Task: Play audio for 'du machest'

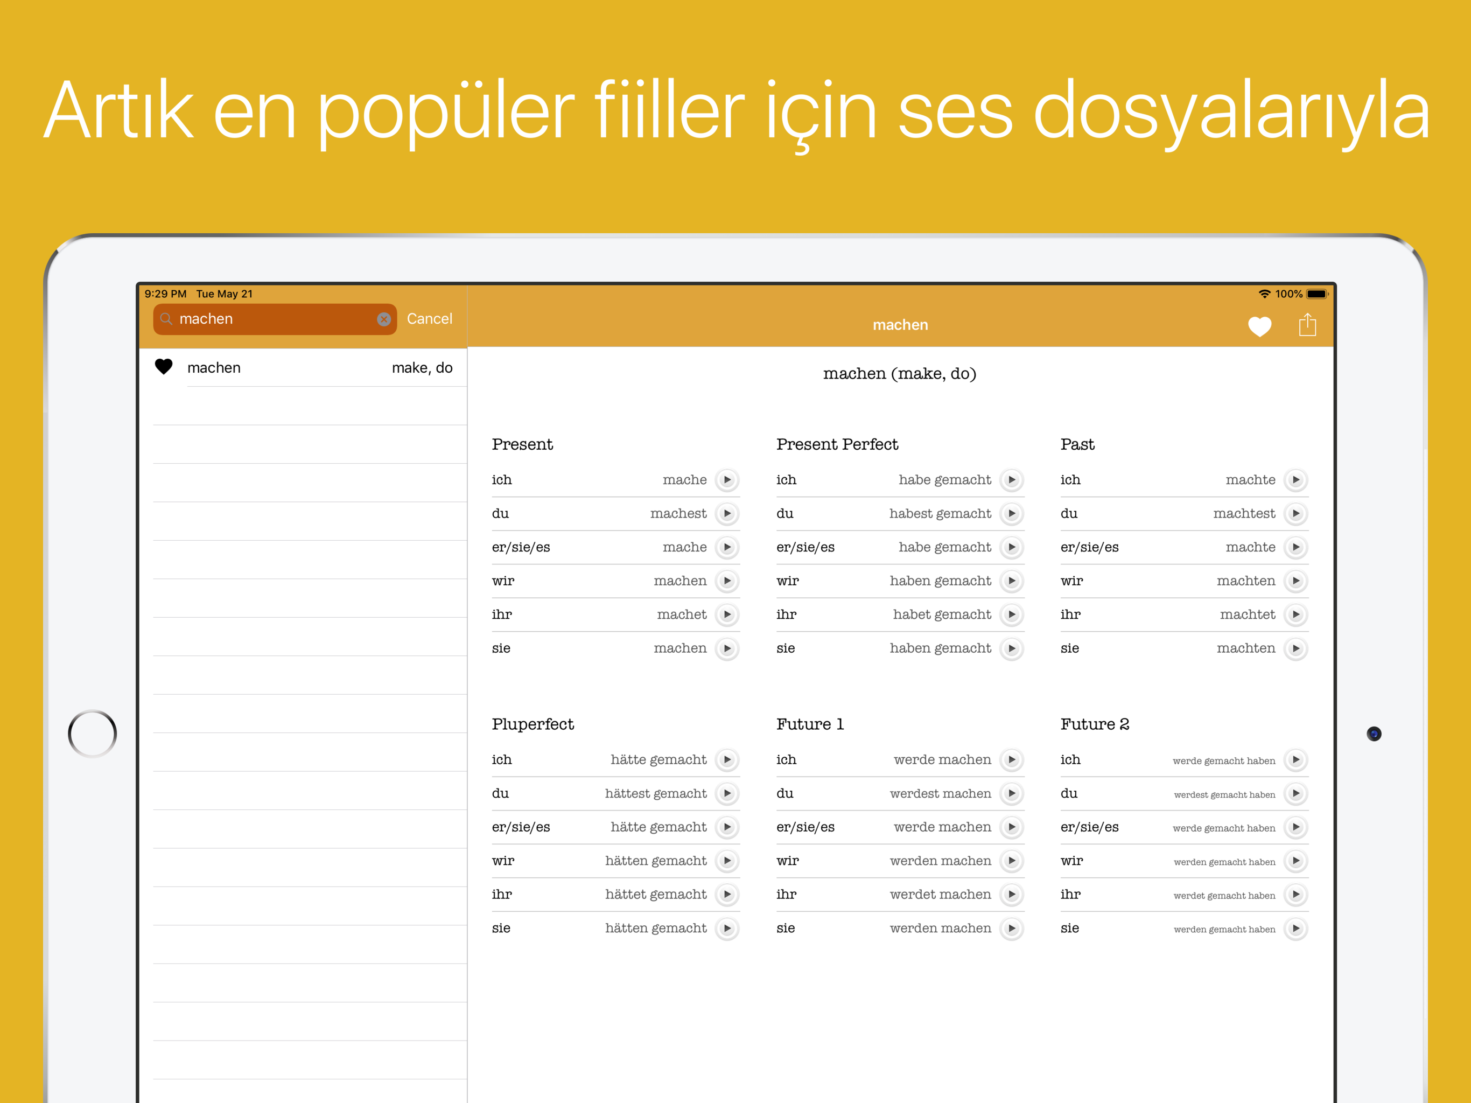Action: [727, 514]
